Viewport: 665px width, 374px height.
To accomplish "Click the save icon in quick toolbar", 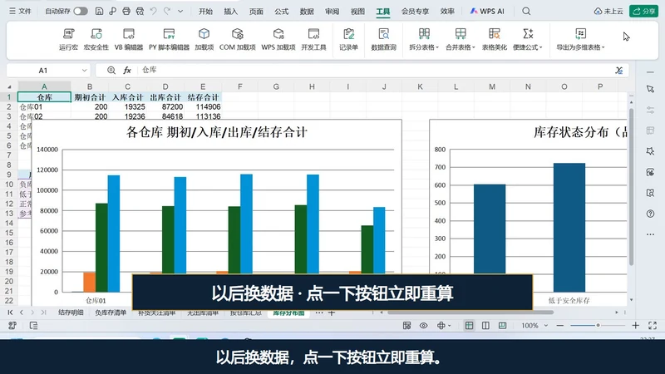I will [99, 12].
